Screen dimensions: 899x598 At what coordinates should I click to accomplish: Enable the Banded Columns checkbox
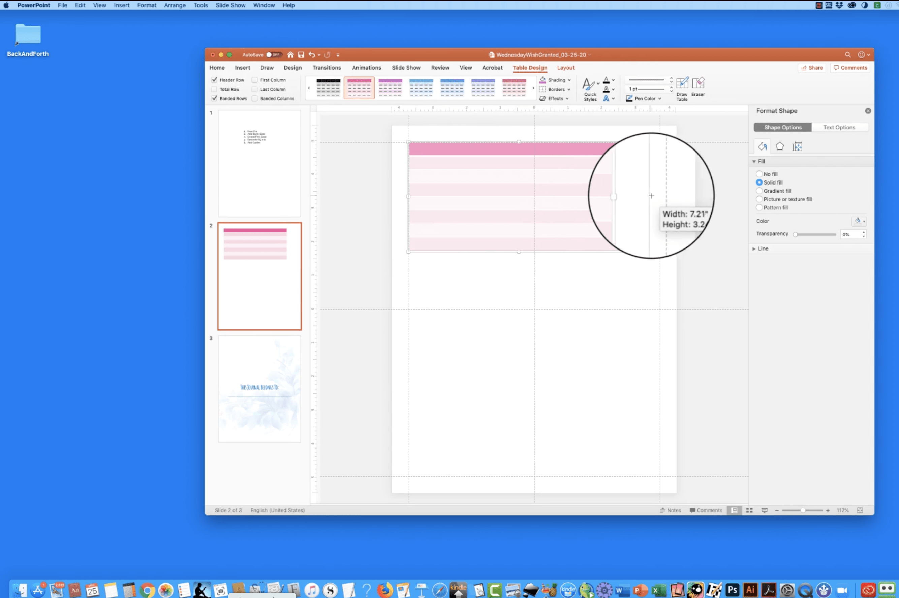coord(254,98)
